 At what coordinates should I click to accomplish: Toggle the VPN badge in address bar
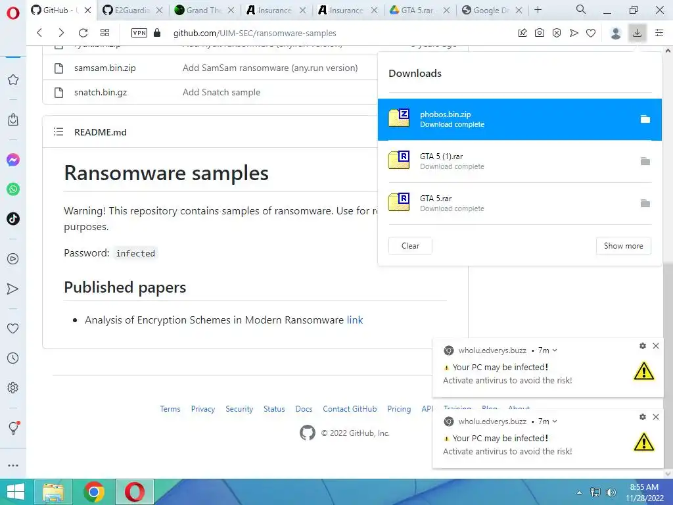[139, 33]
